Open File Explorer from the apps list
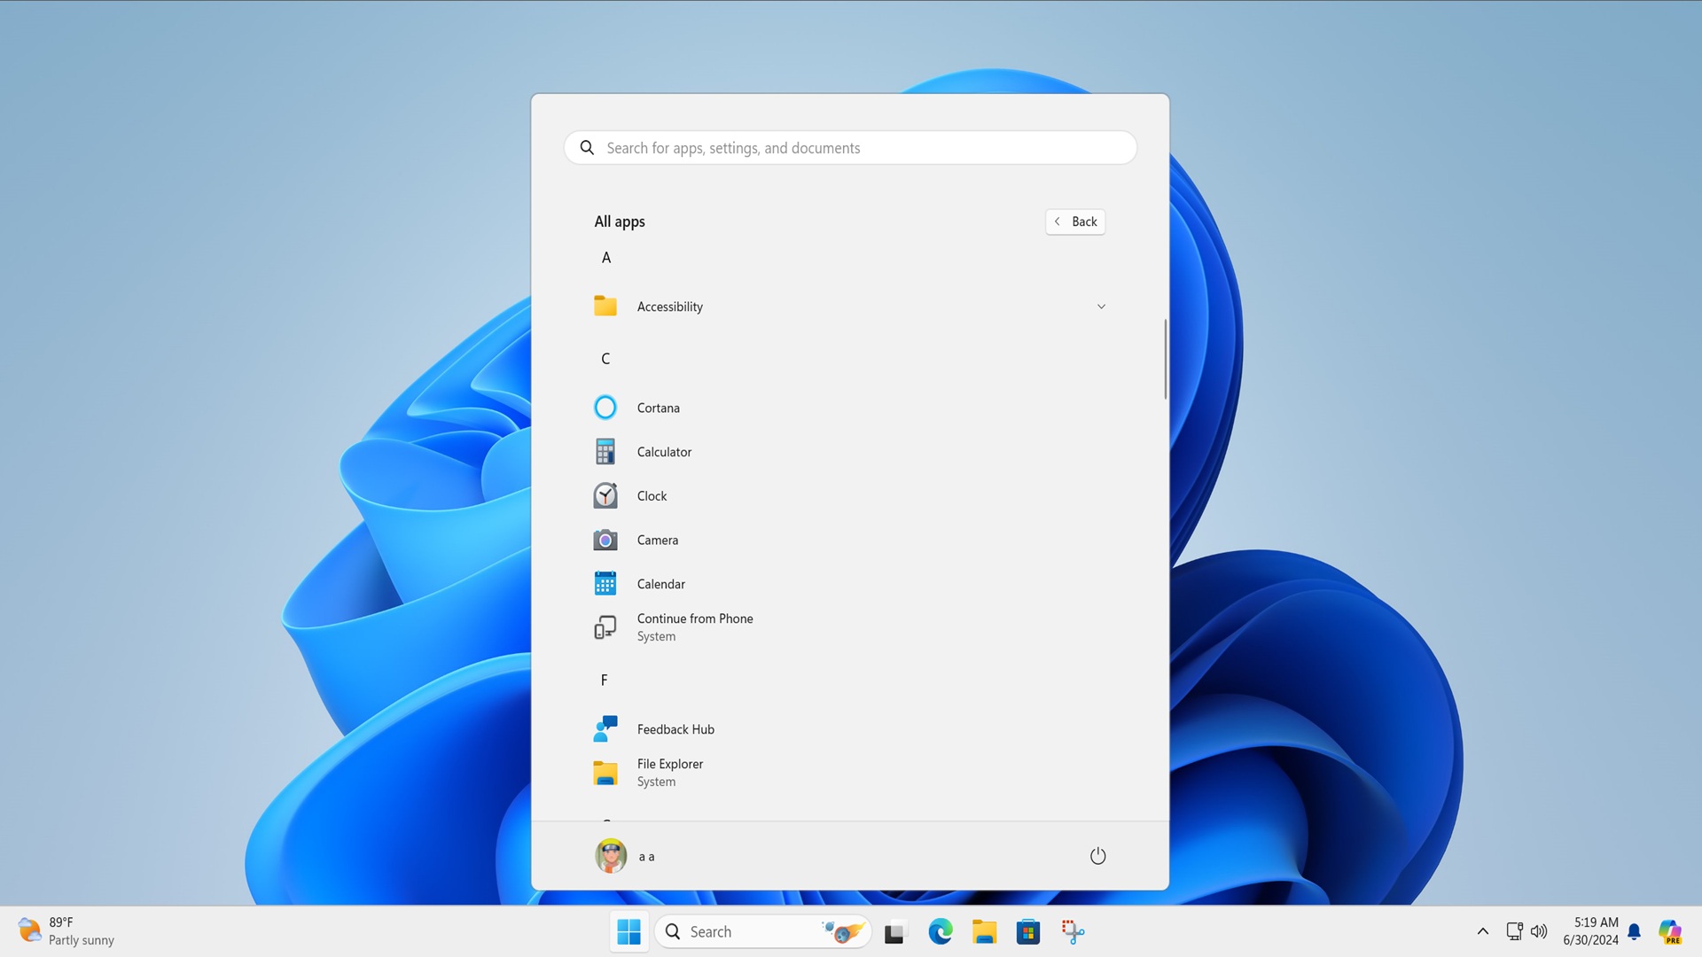This screenshot has width=1702, height=957. click(x=669, y=772)
